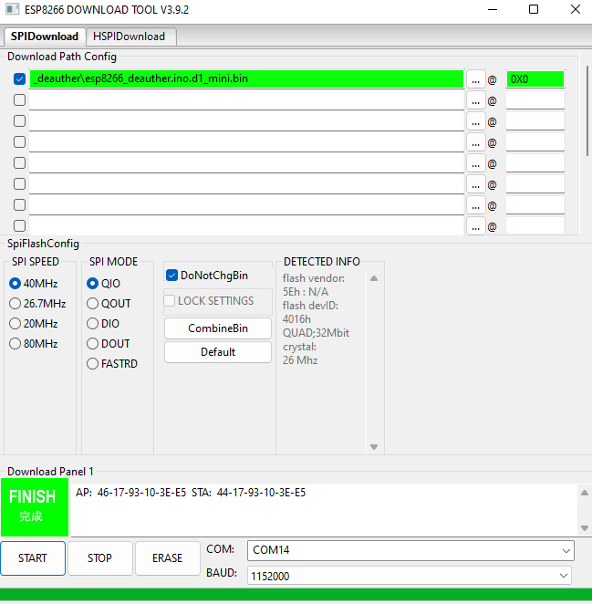Click the 0X0 address field
This screenshot has height=604, width=592.
point(535,79)
